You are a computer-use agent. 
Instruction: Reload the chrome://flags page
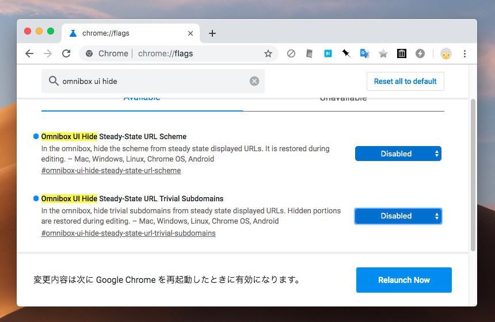66,53
